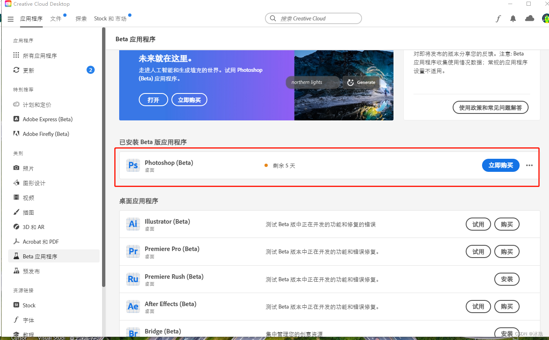Screen dimensions: 549x340
Task: Click the After Effects (Beta) Ae icon
Action: [133, 307]
